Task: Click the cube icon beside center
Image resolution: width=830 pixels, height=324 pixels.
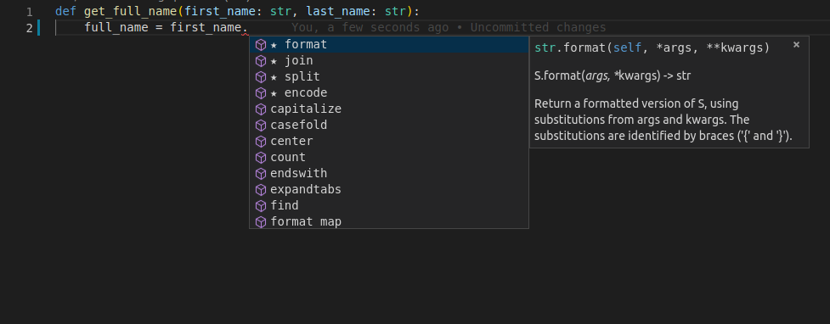Action: tap(261, 142)
